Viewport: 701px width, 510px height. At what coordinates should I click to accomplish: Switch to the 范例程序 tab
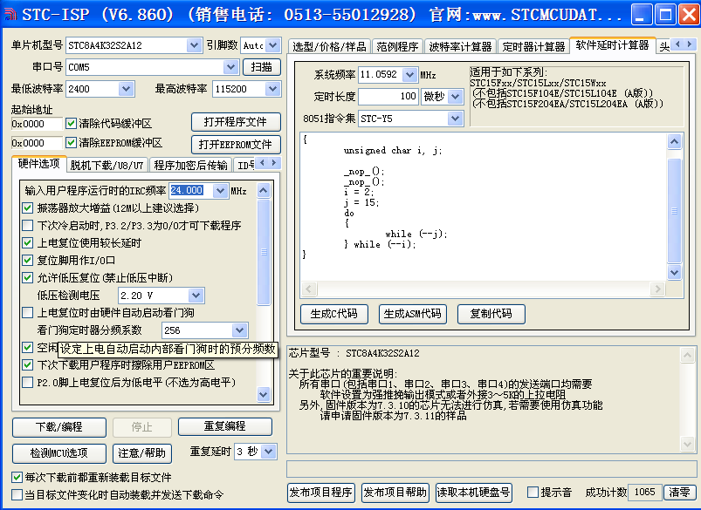coord(397,46)
